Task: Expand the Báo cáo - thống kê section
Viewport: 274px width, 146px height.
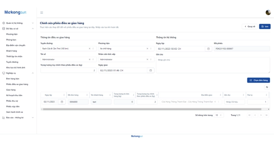Action: coord(33,118)
